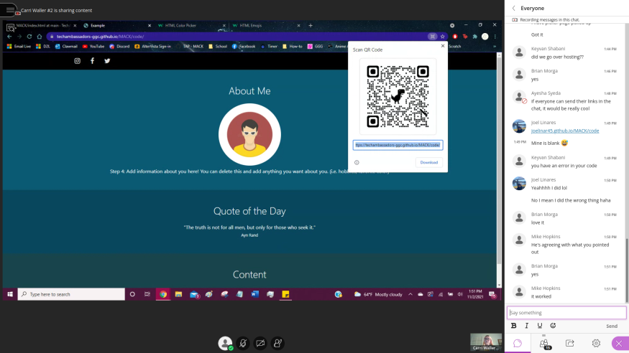Raise your hand in the session

click(x=277, y=344)
